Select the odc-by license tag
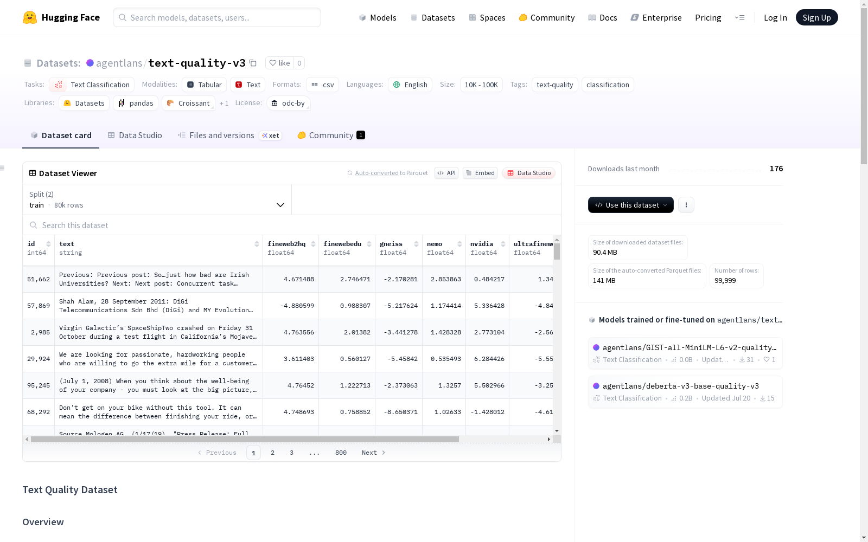This screenshot has height=542, width=868. click(x=288, y=103)
